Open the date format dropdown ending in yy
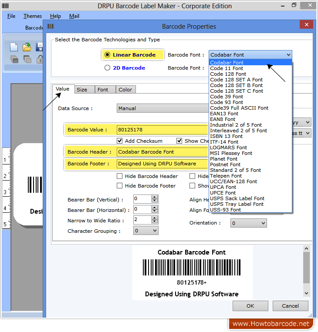The height and width of the screenshot is (332, 318). pos(302,122)
